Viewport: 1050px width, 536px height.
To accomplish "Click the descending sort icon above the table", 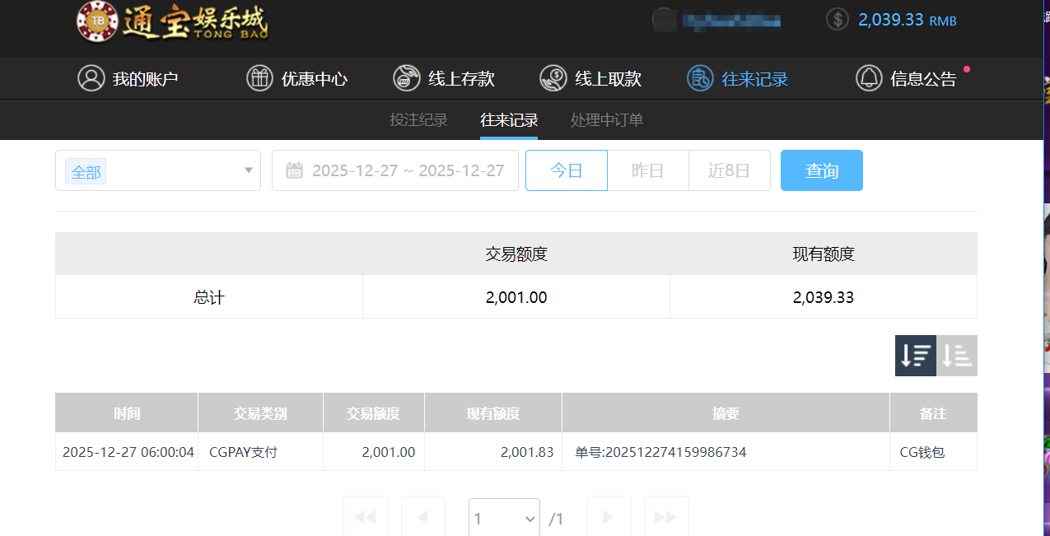I will 915,355.
